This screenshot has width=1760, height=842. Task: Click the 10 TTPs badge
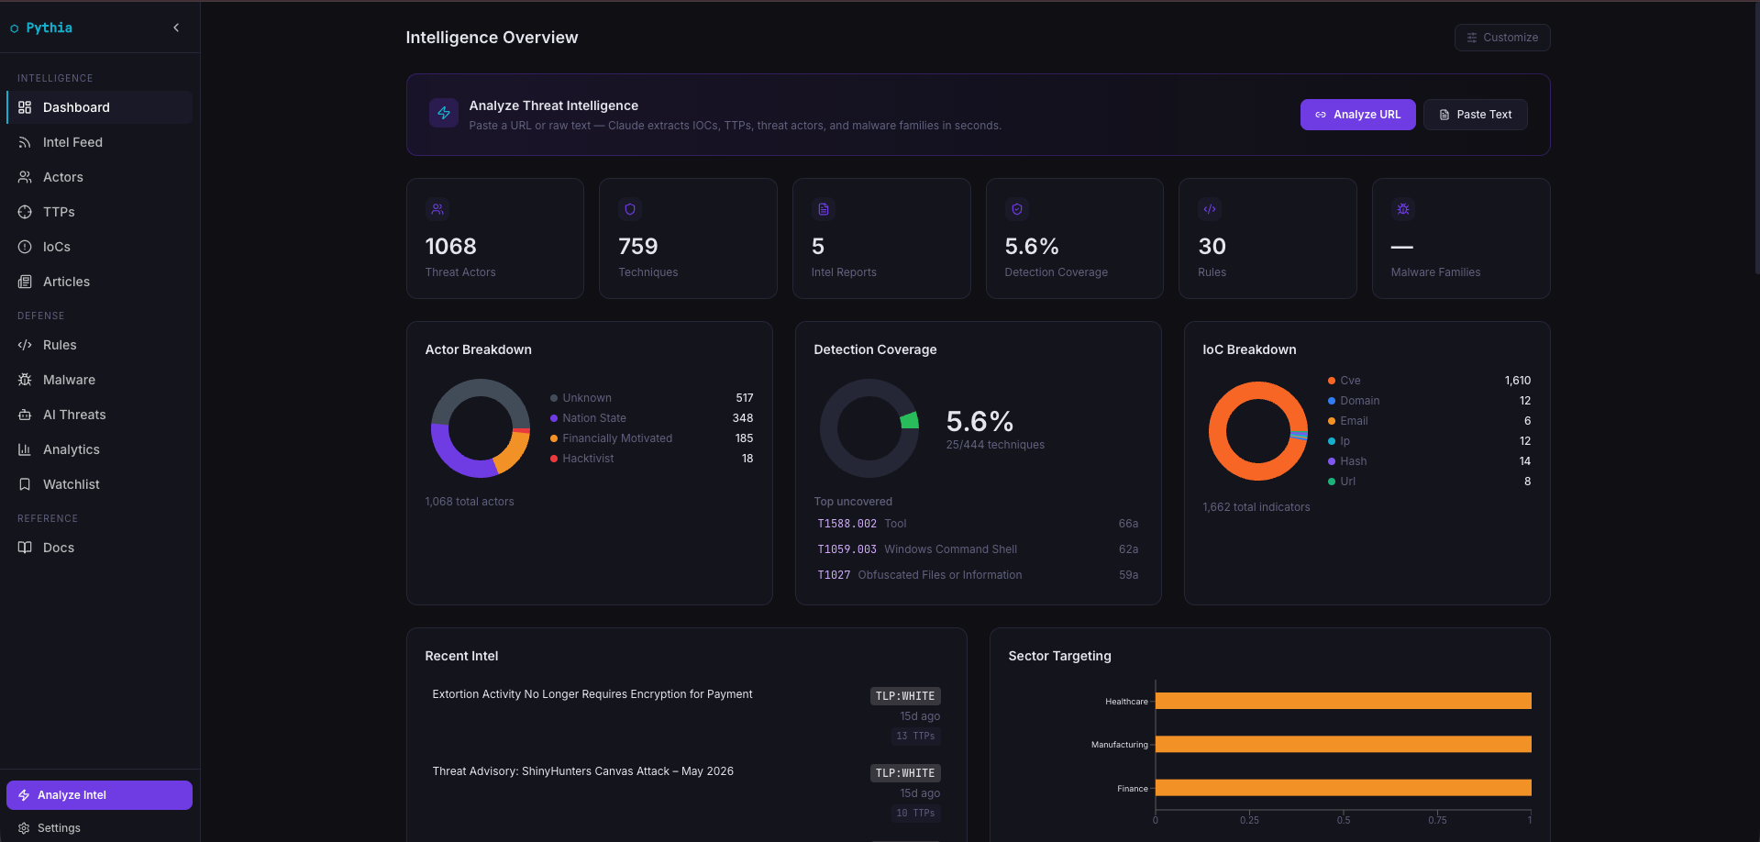point(916,814)
